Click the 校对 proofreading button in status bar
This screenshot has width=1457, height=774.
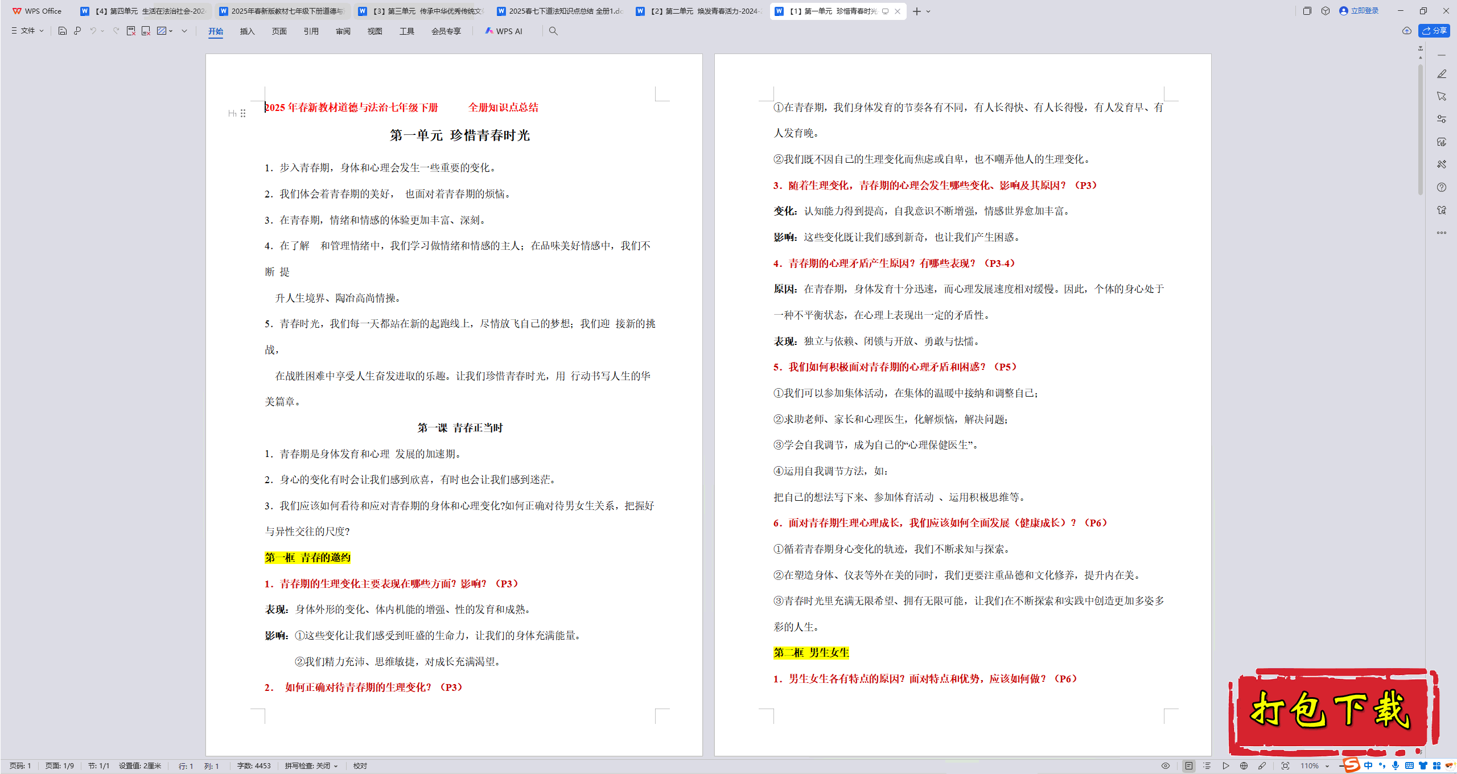point(360,766)
